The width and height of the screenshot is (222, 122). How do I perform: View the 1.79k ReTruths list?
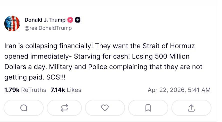(25, 90)
